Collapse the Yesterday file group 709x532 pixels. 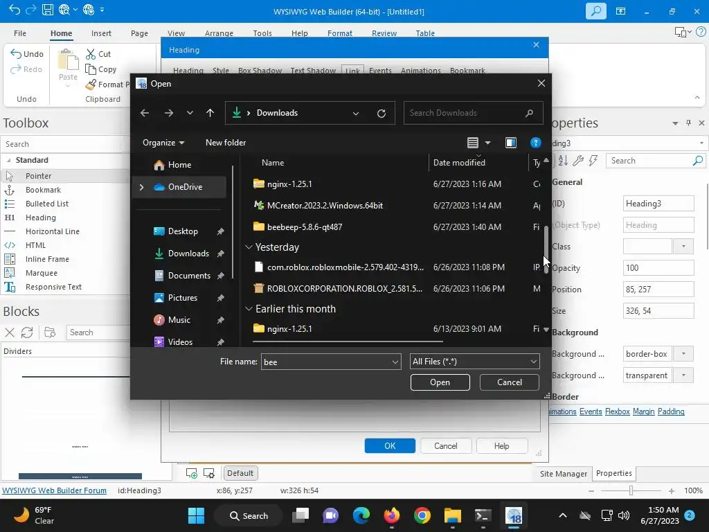pyautogui.click(x=249, y=247)
